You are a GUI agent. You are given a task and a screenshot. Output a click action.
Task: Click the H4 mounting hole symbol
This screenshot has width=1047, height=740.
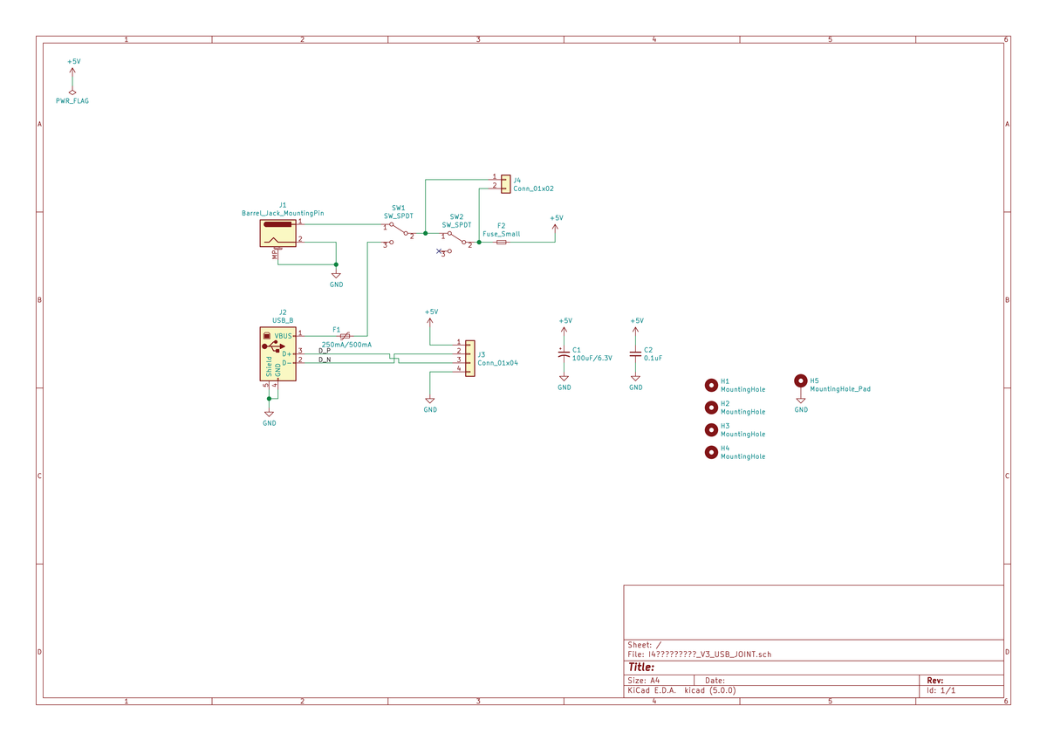click(711, 451)
